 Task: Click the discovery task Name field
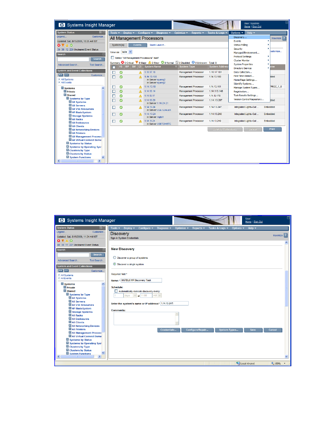(x=141, y=280)
